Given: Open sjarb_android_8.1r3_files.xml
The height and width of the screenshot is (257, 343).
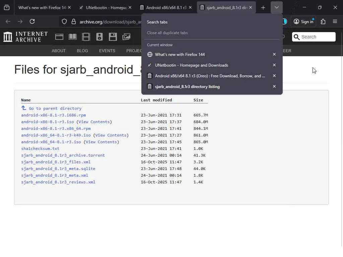Looking at the screenshot, I should pyautogui.click(x=56, y=162).
